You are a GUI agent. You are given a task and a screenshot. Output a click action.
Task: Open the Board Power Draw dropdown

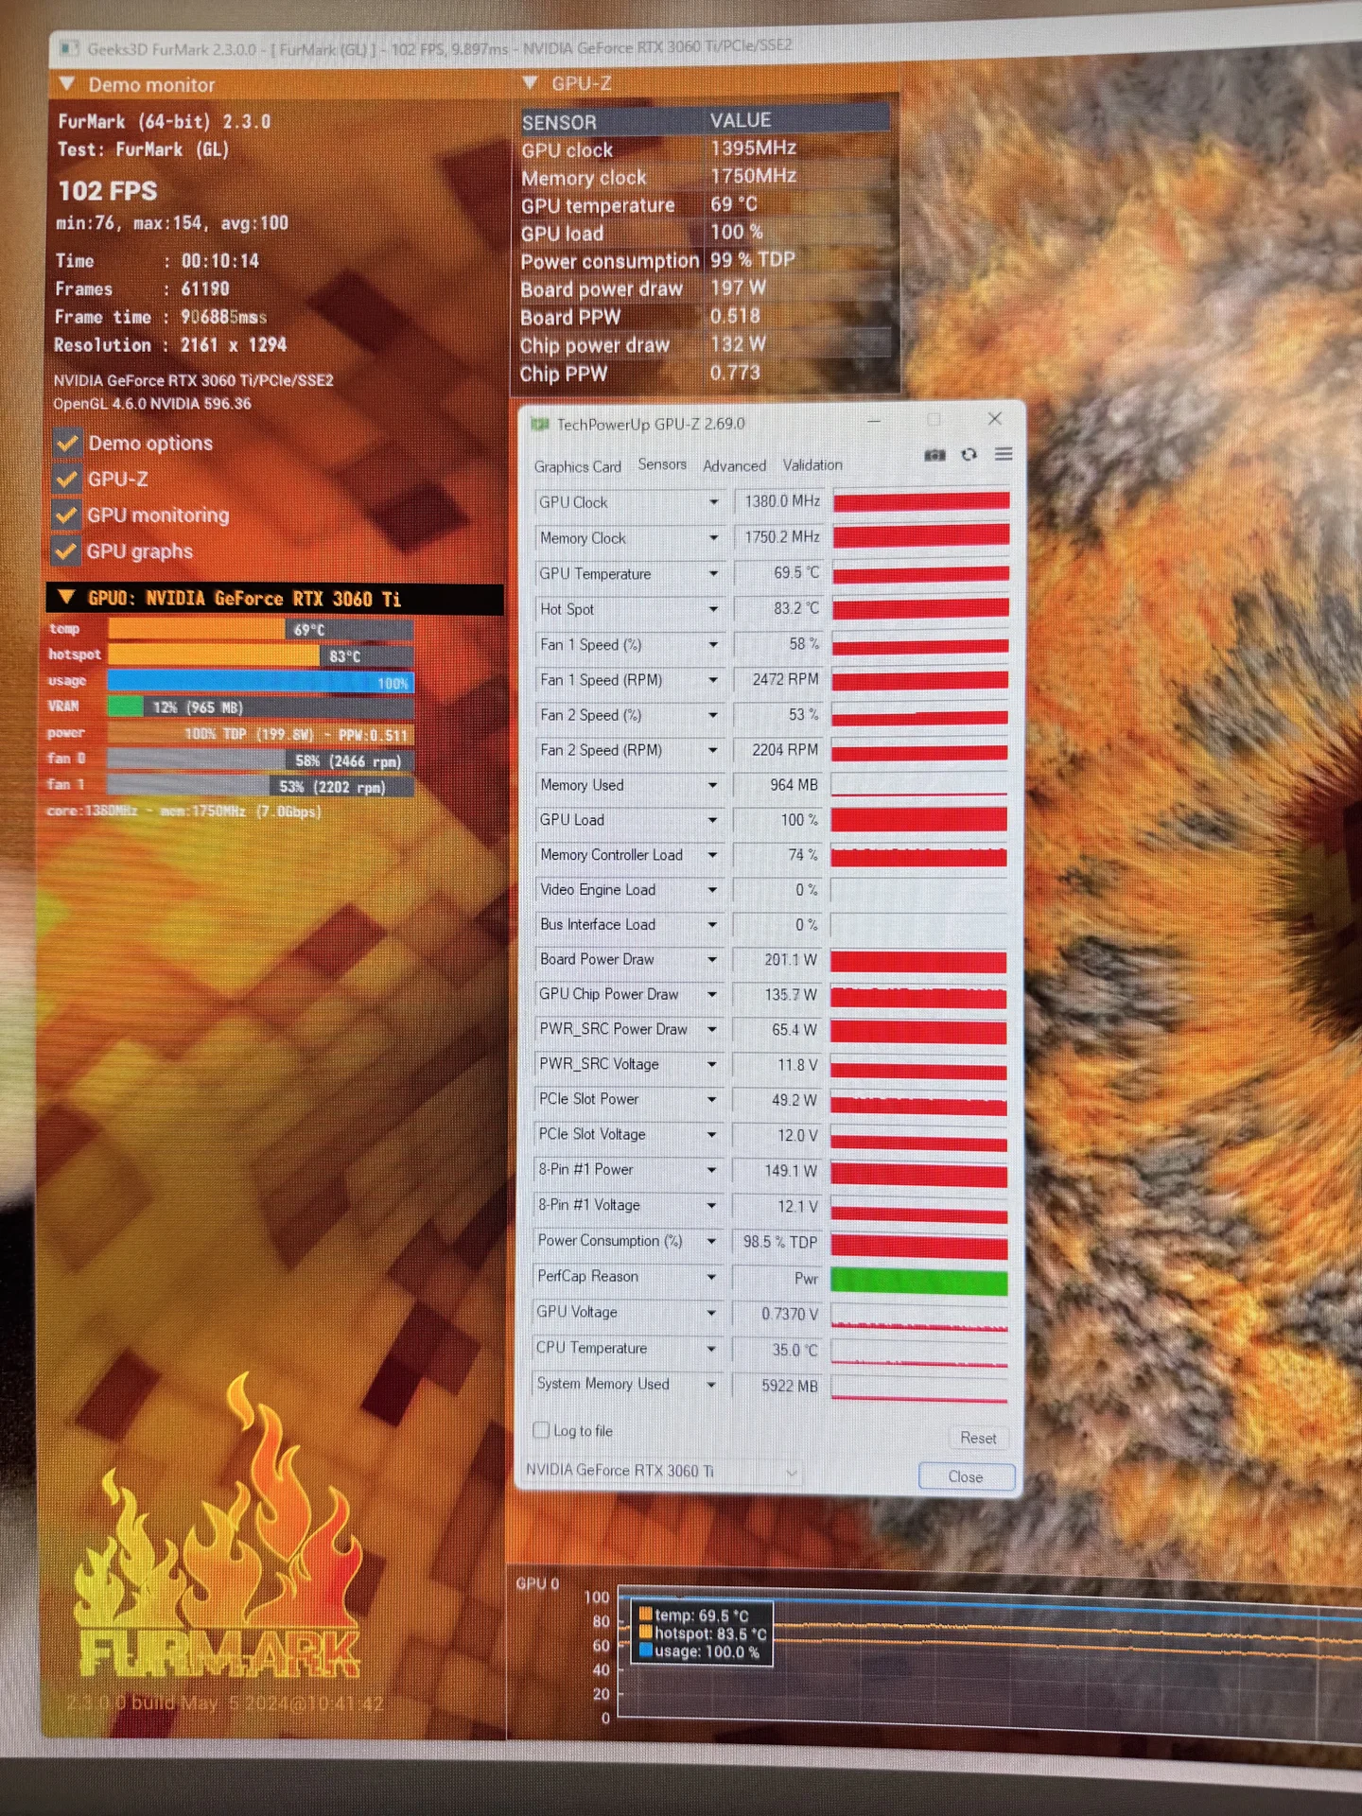point(712,960)
